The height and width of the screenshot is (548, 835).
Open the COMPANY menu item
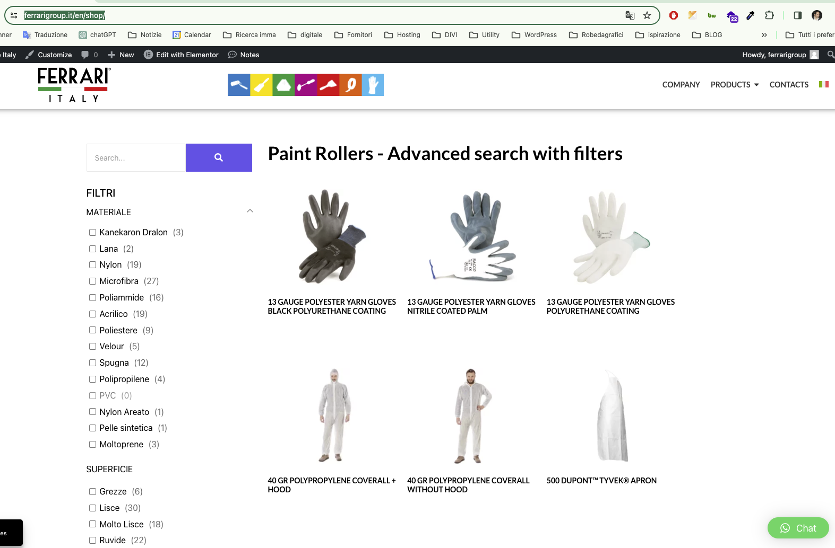tap(681, 85)
